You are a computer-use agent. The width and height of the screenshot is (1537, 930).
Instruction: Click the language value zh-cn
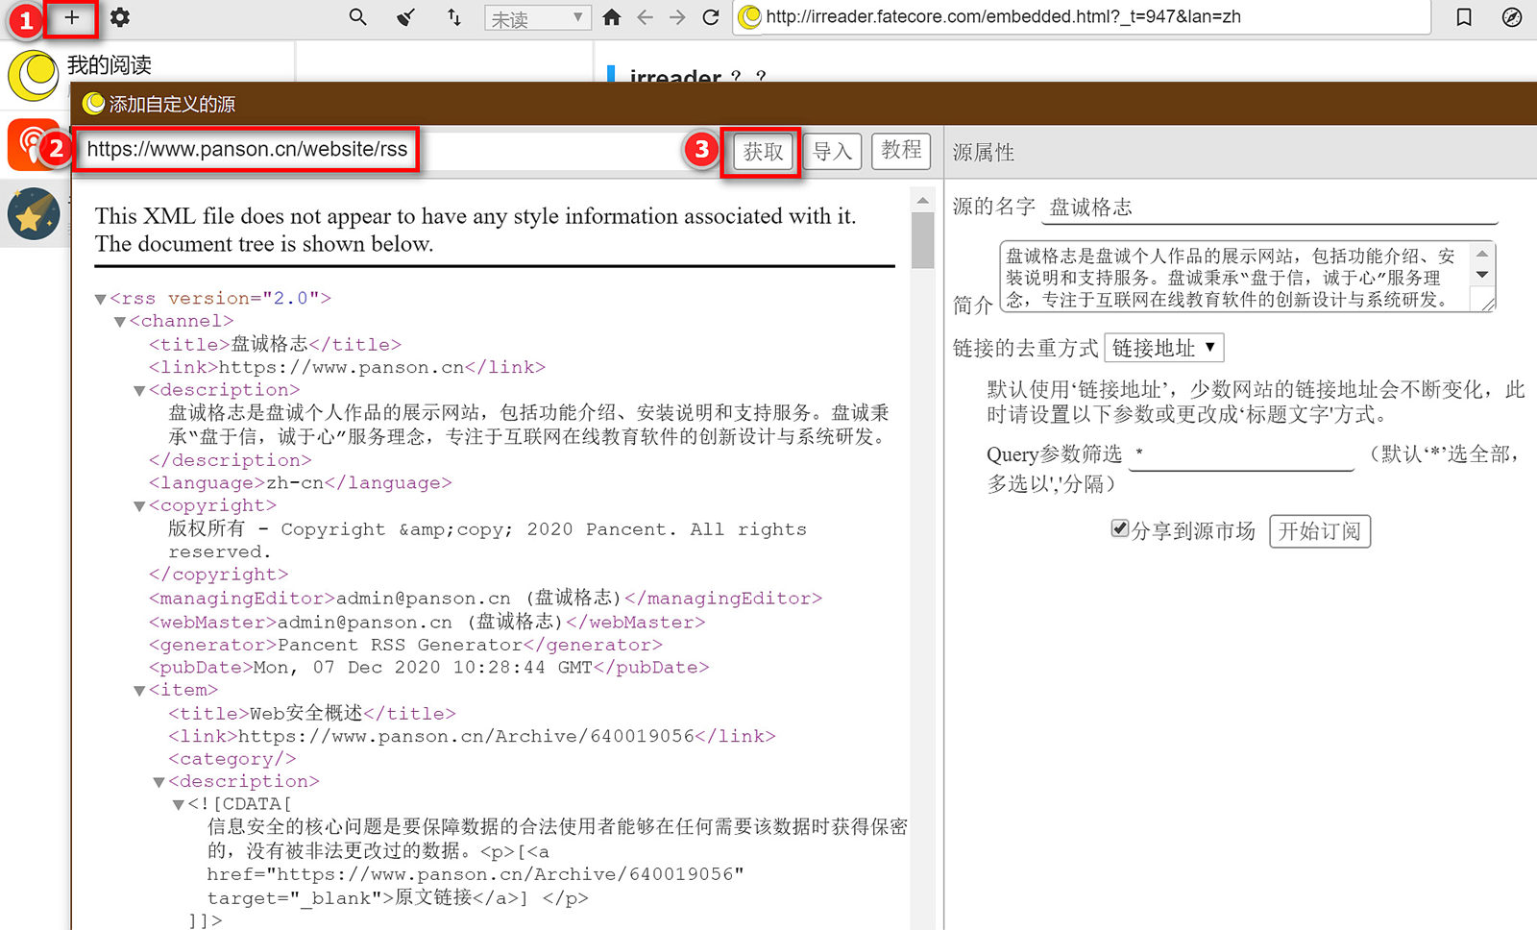coord(295,482)
